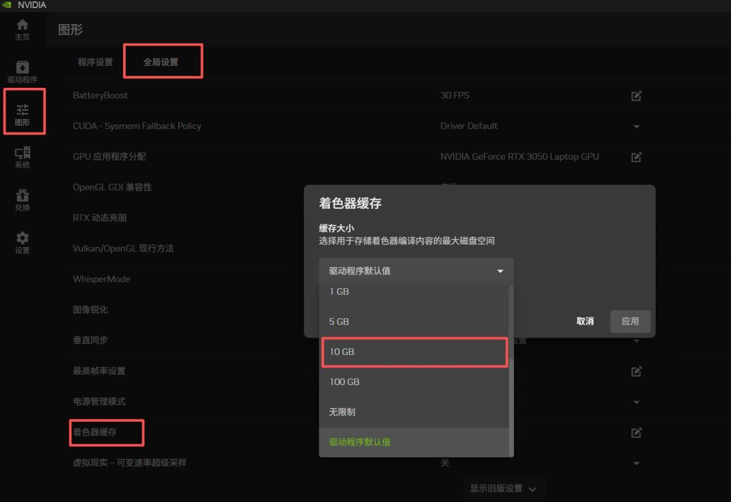Select the 虚拟现实 – 可变速率超级采样 label
731x502 pixels.
(x=130, y=463)
